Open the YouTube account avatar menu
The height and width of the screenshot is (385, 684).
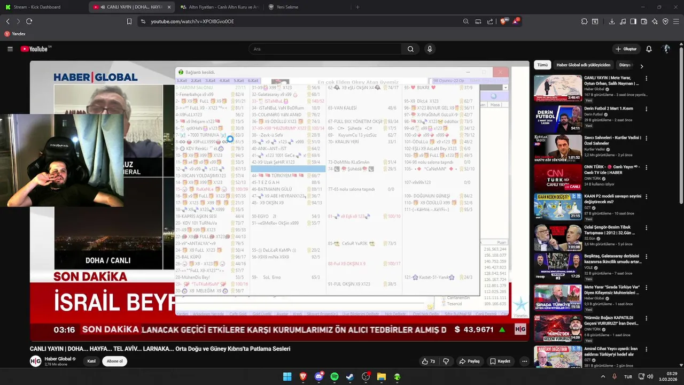666,49
